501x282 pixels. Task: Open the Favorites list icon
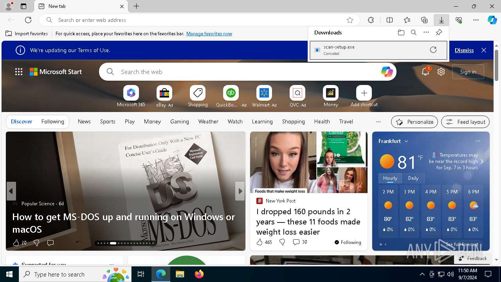tap(407, 20)
